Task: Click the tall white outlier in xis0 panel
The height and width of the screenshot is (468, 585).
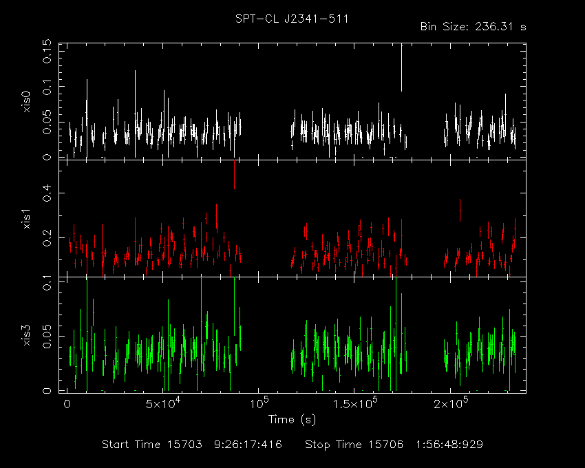Action: [401, 67]
